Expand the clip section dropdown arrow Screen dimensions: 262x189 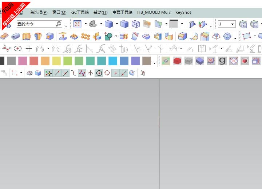pyautogui.click(x=166, y=24)
